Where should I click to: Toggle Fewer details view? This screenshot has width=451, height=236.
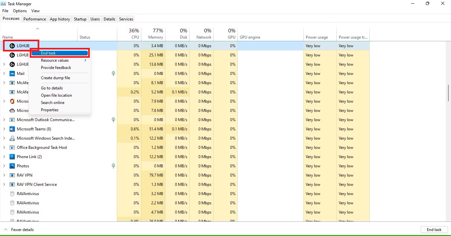point(19,230)
